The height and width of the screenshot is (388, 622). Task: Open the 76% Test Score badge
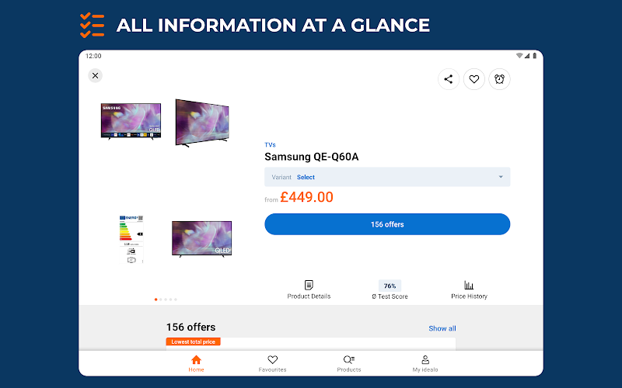click(x=390, y=286)
